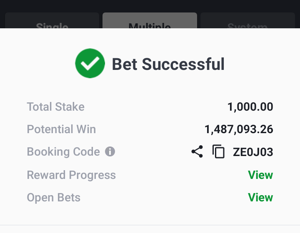This screenshot has height=233, width=300.
Task: Open the Booking Code info icon
Action: (110, 151)
